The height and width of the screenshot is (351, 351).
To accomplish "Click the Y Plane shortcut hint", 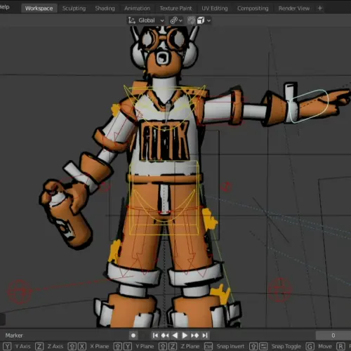I will [x=145, y=346].
